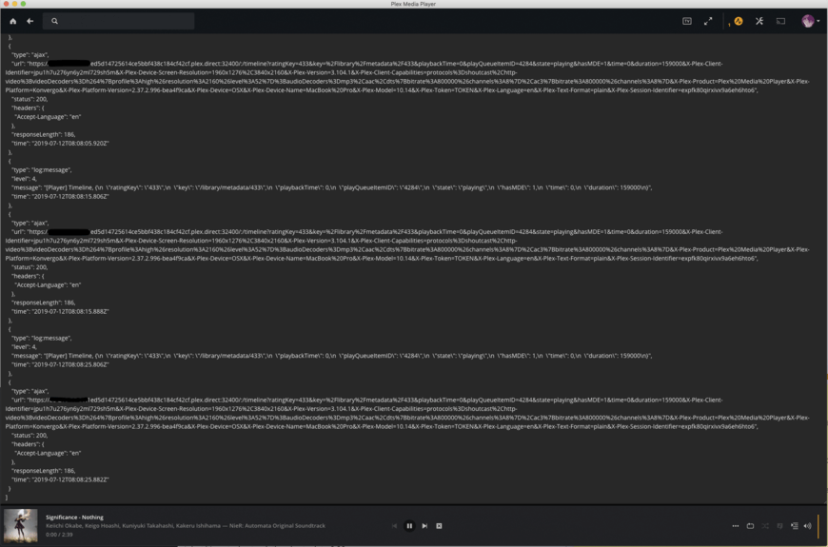Open the play queue list
828x547 pixels.
[794, 526]
